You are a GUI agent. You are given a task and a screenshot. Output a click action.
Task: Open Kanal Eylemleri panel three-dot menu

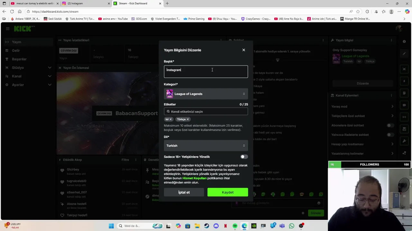tap(391, 95)
